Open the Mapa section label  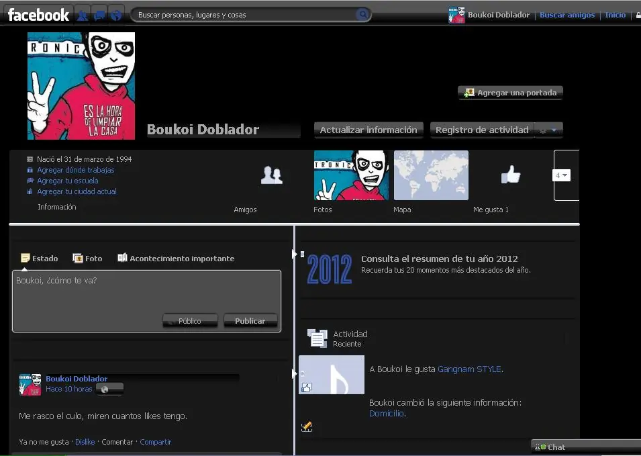[402, 210]
